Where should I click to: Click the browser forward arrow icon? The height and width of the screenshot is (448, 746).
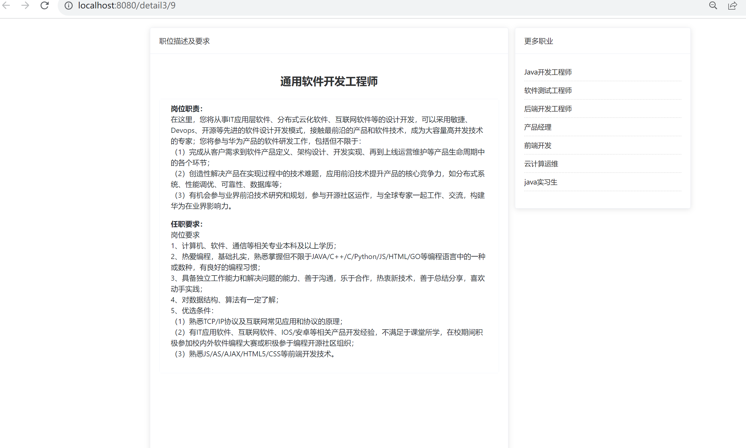(25, 5)
